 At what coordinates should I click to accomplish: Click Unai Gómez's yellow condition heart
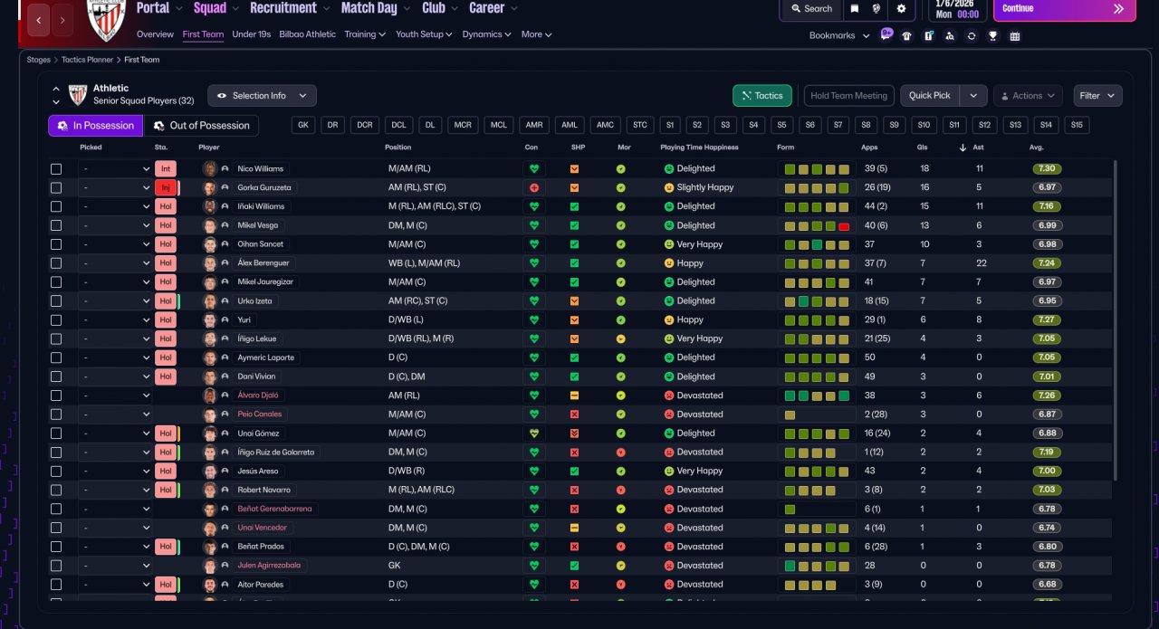pyautogui.click(x=534, y=434)
